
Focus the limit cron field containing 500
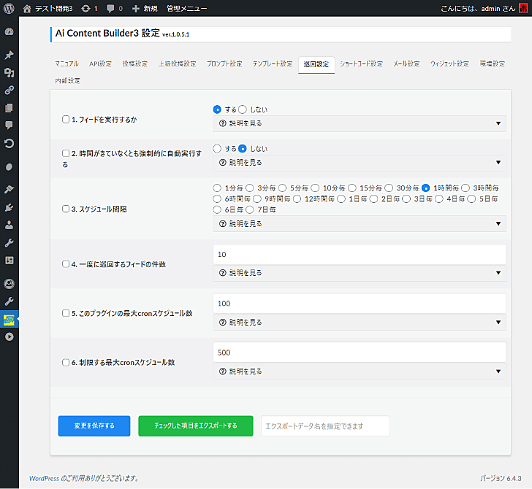tap(360, 353)
